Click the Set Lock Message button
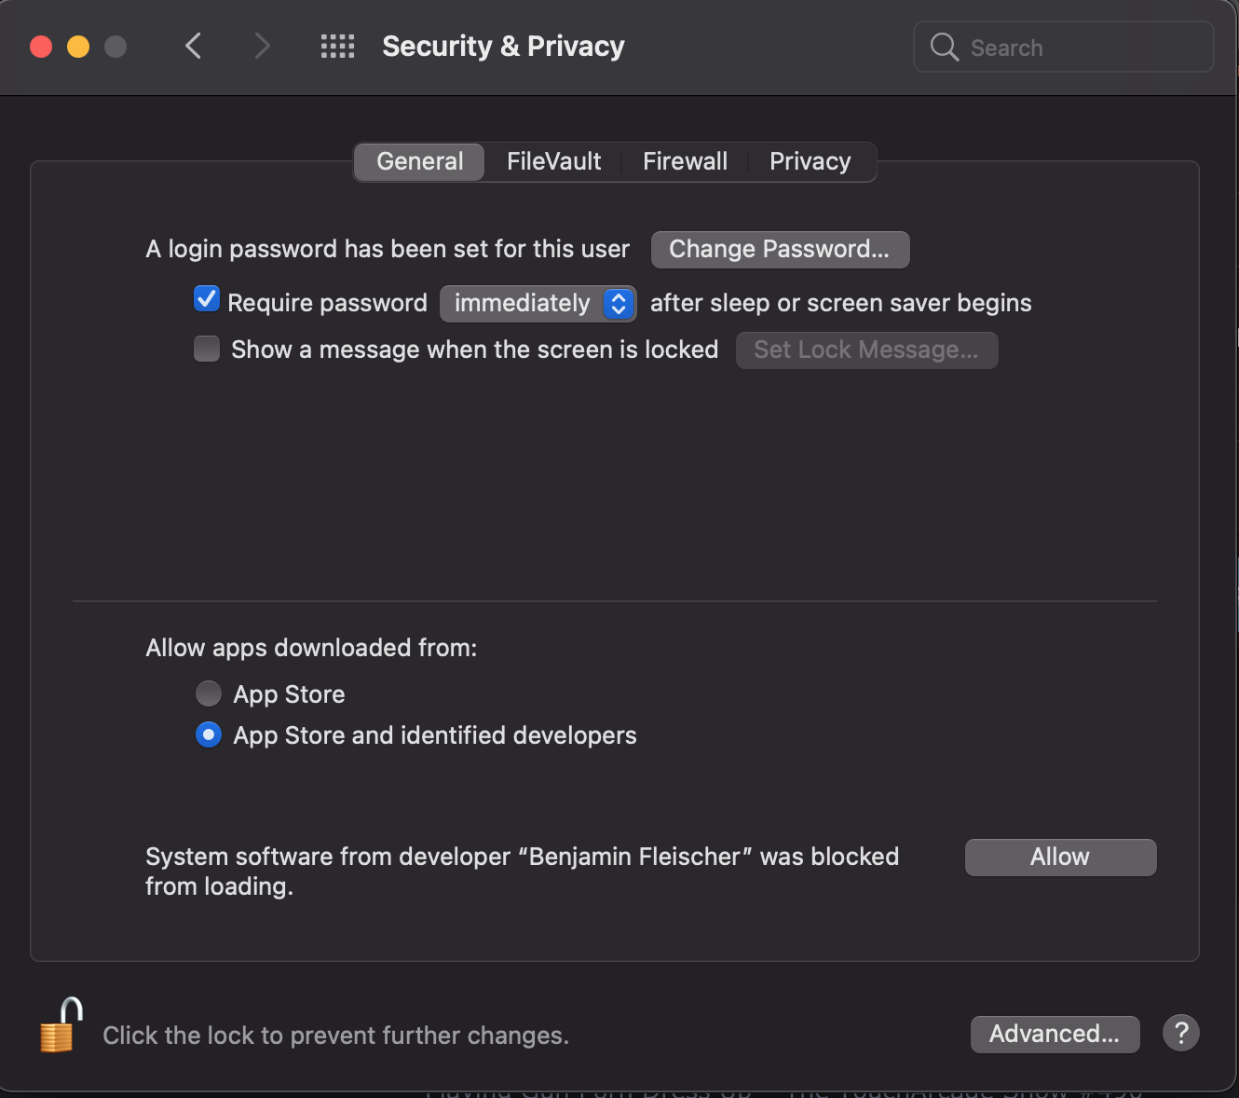 point(866,350)
